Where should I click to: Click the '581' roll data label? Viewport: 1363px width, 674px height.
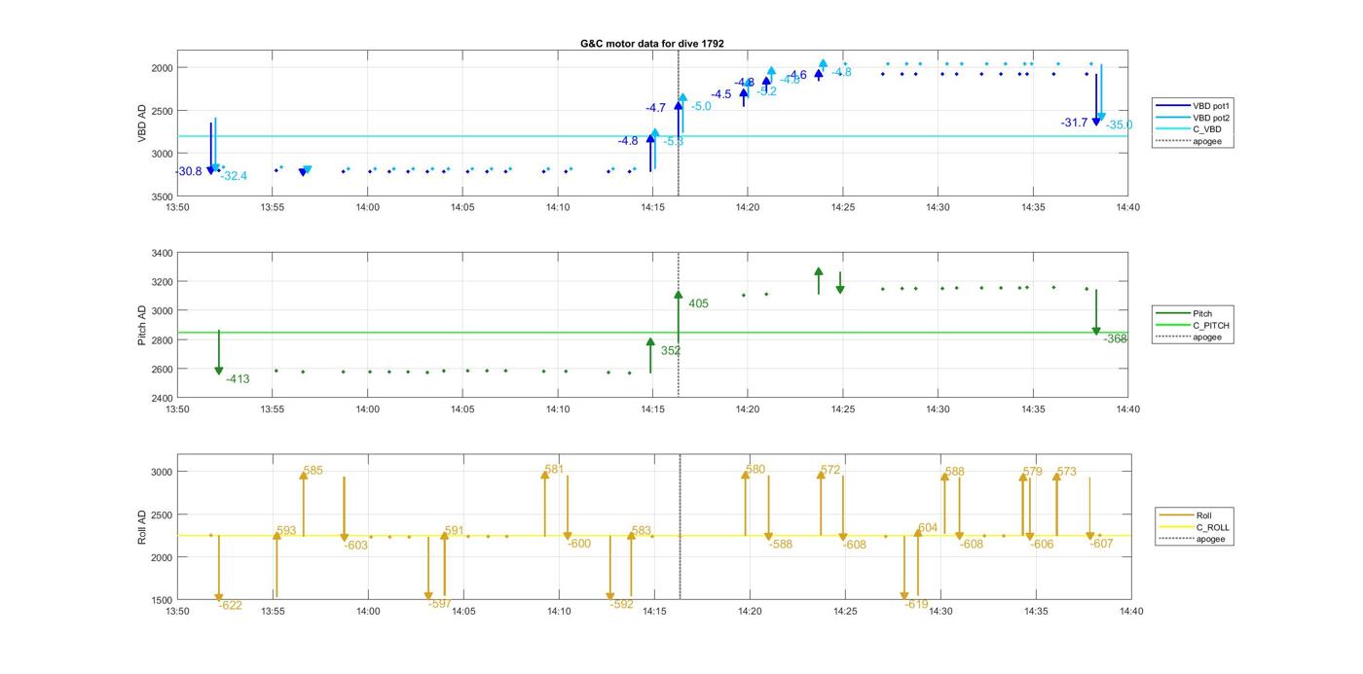click(x=555, y=469)
